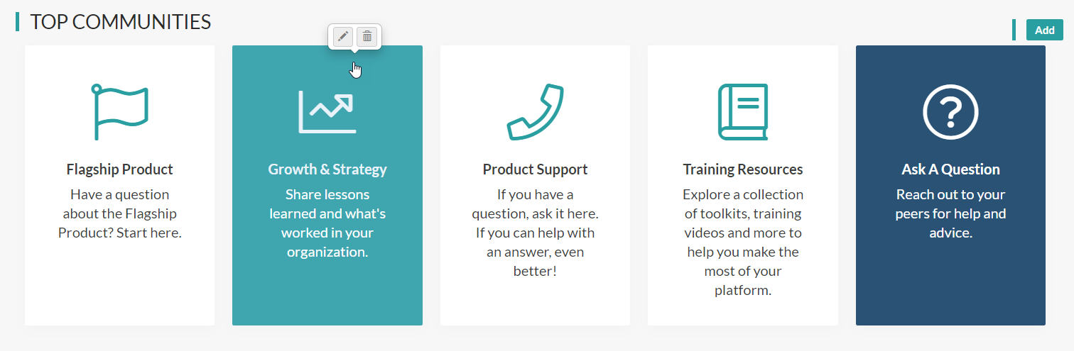Click the TOP COMMUNITIES section heading

tap(121, 22)
